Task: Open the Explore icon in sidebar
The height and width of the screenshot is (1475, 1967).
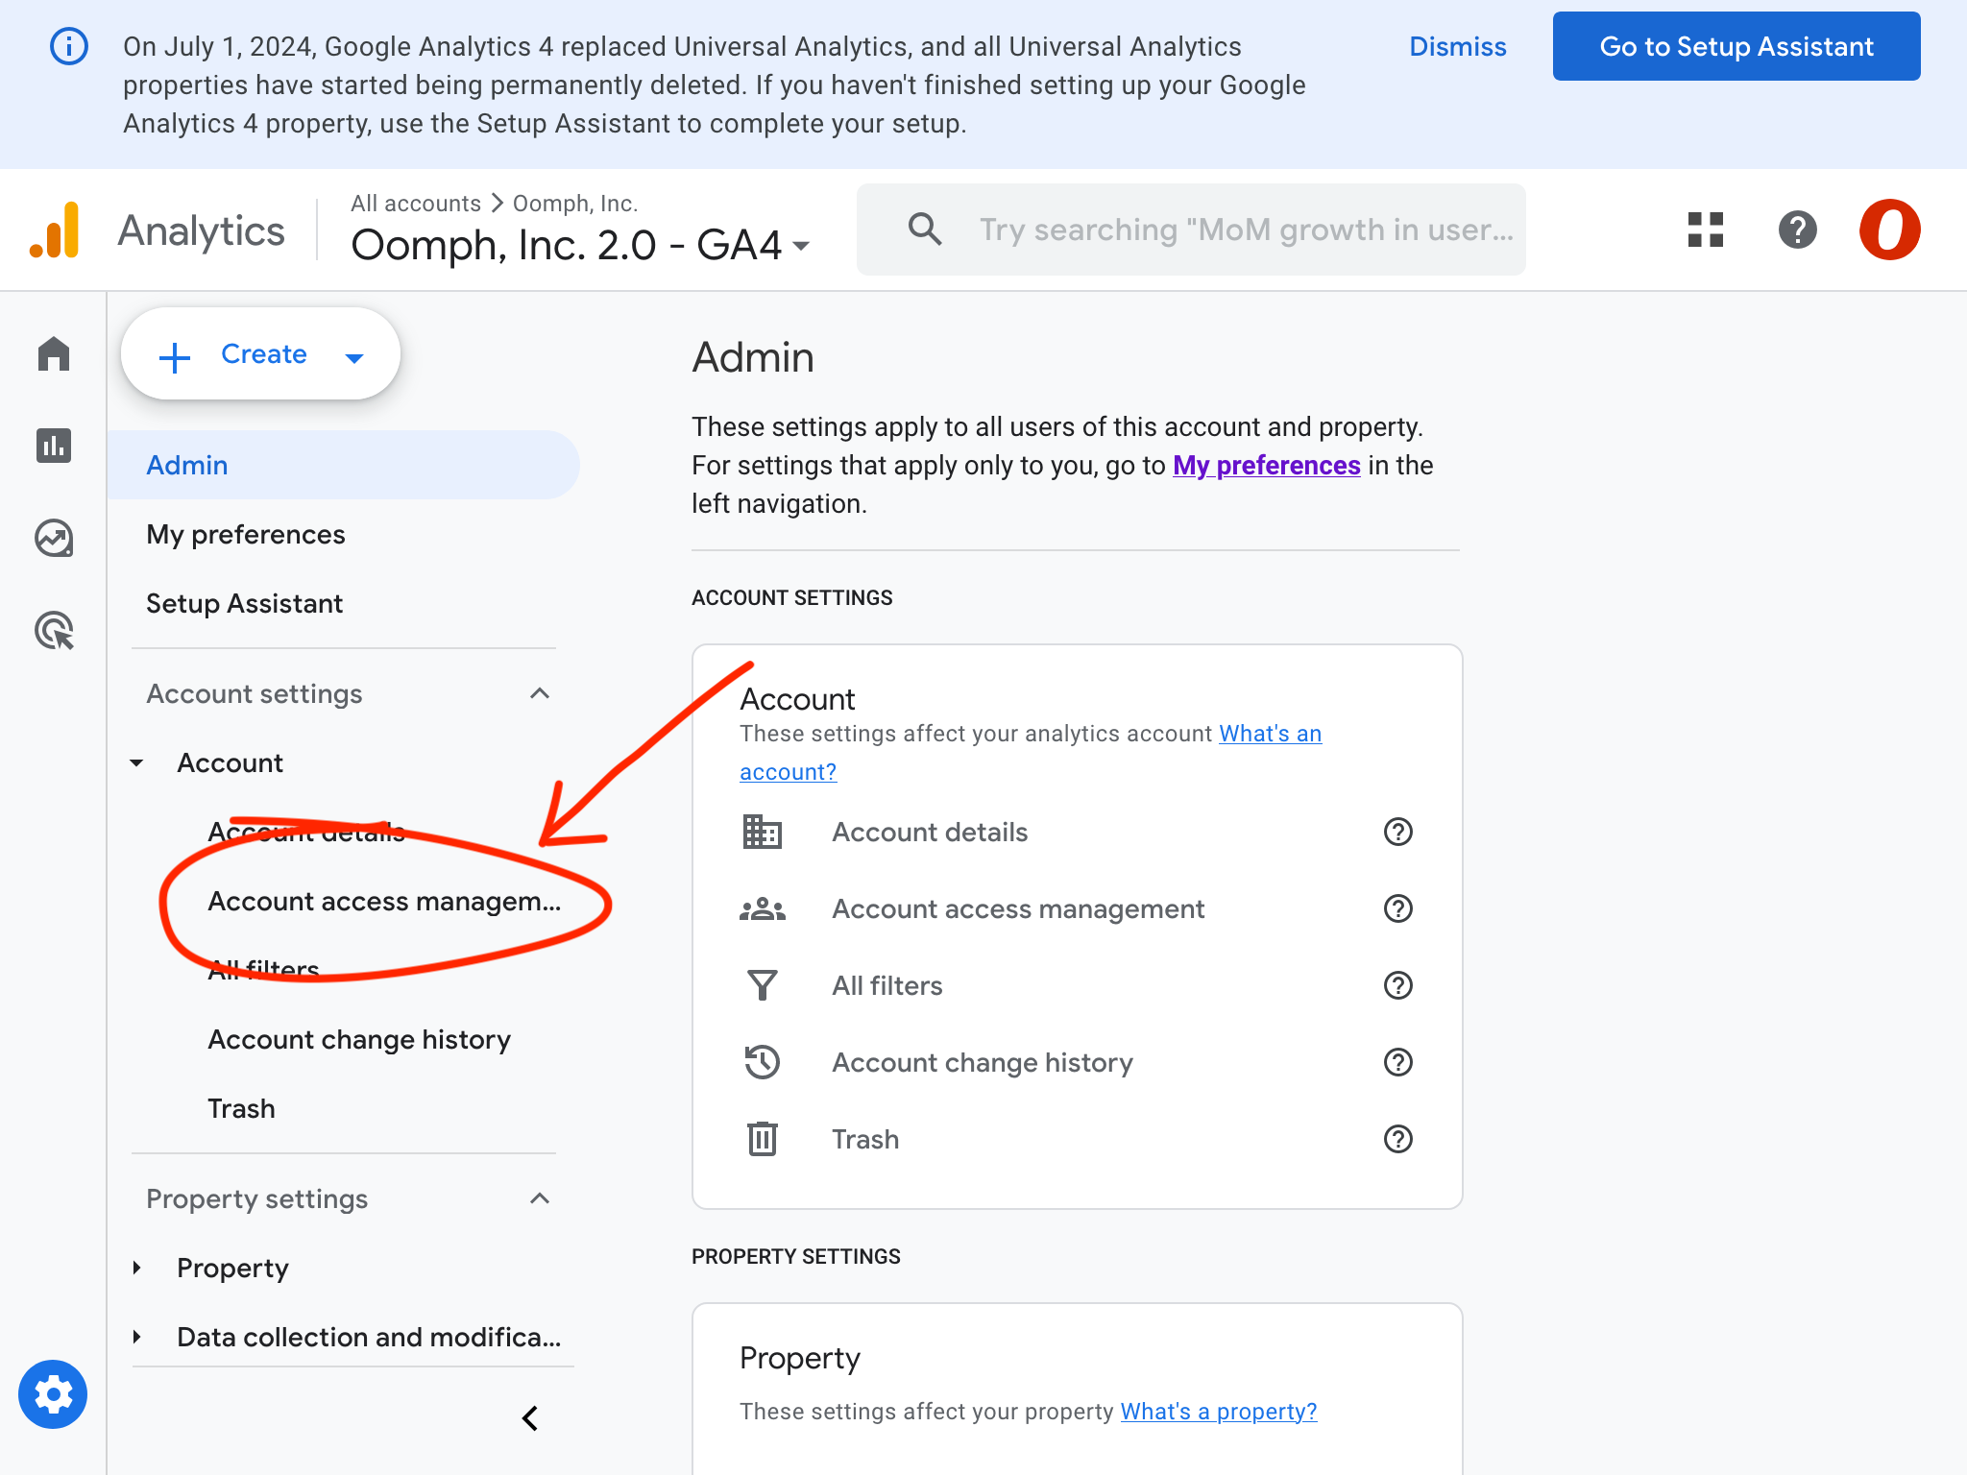Action: pos(54,538)
